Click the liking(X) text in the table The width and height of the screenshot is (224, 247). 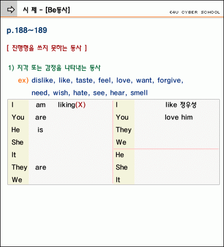pyautogui.click(x=72, y=105)
